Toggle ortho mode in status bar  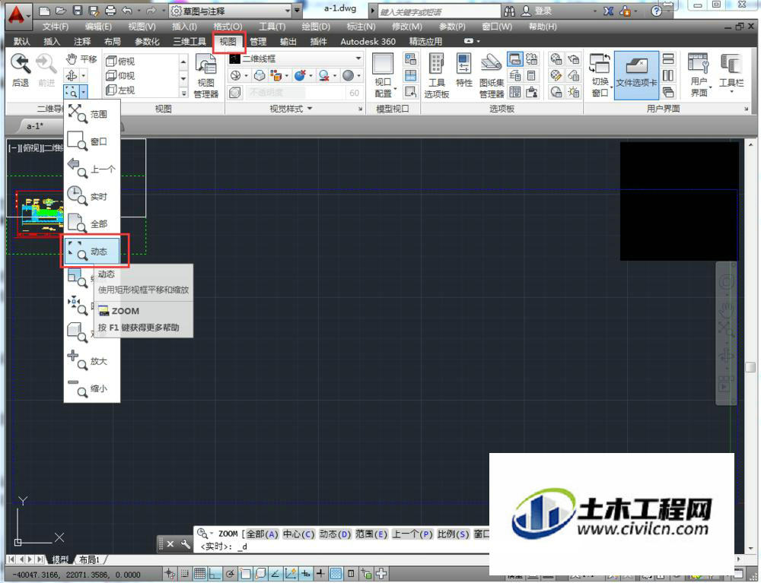point(215,574)
